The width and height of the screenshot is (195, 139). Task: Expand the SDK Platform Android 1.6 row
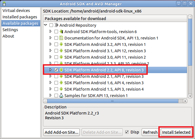51,83
